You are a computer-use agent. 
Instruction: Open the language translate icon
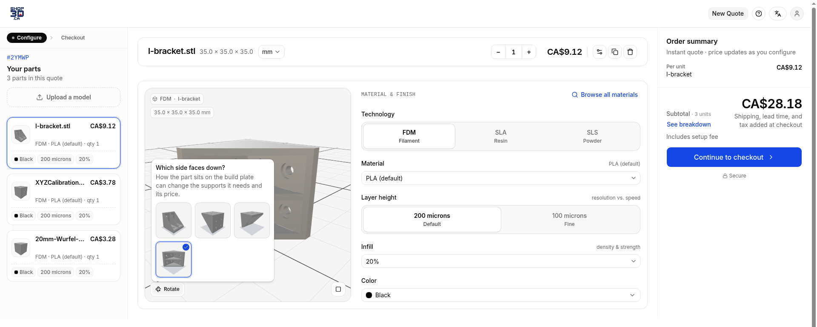[x=777, y=14]
